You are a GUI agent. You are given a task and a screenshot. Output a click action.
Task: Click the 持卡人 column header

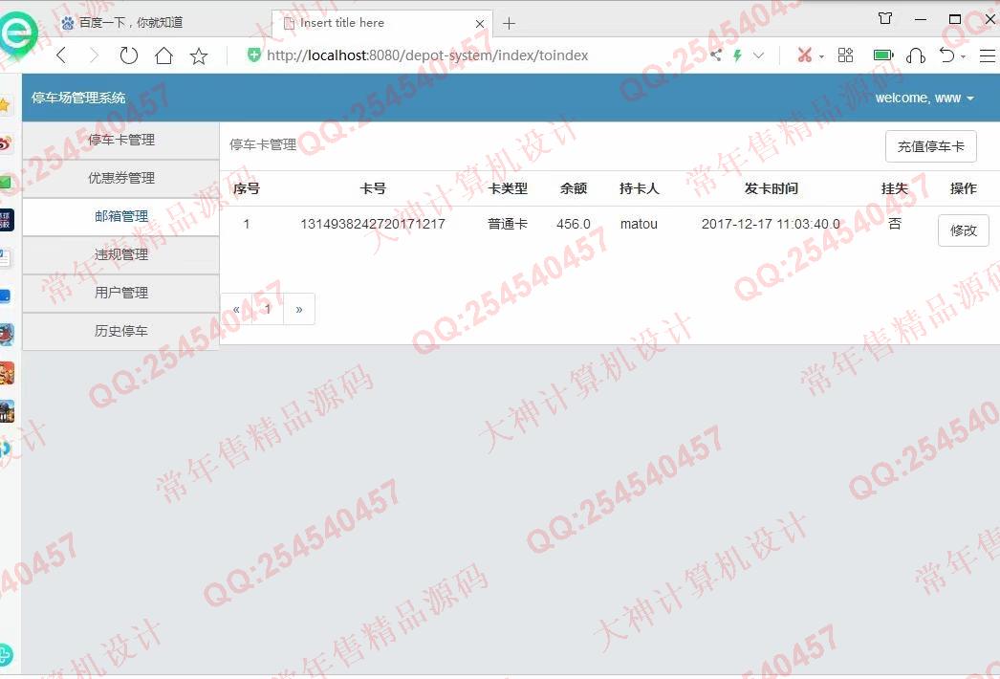(639, 188)
